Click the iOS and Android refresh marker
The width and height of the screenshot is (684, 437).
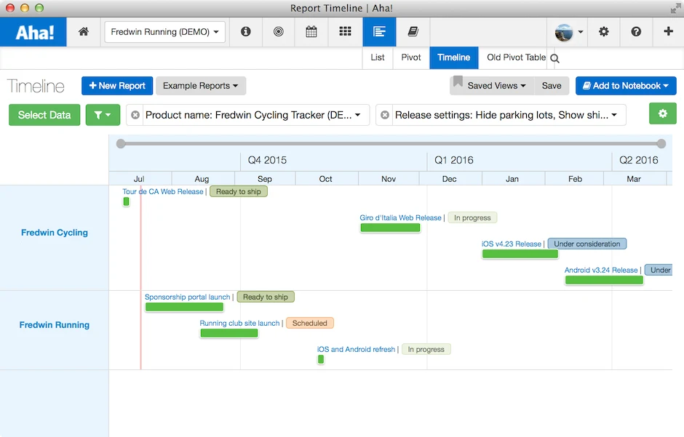pyautogui.click(x=321, y=359)
